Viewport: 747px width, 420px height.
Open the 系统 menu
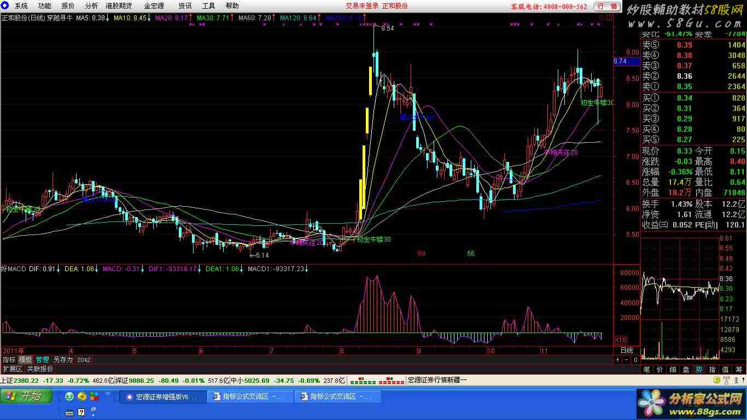tap(21, 6)
